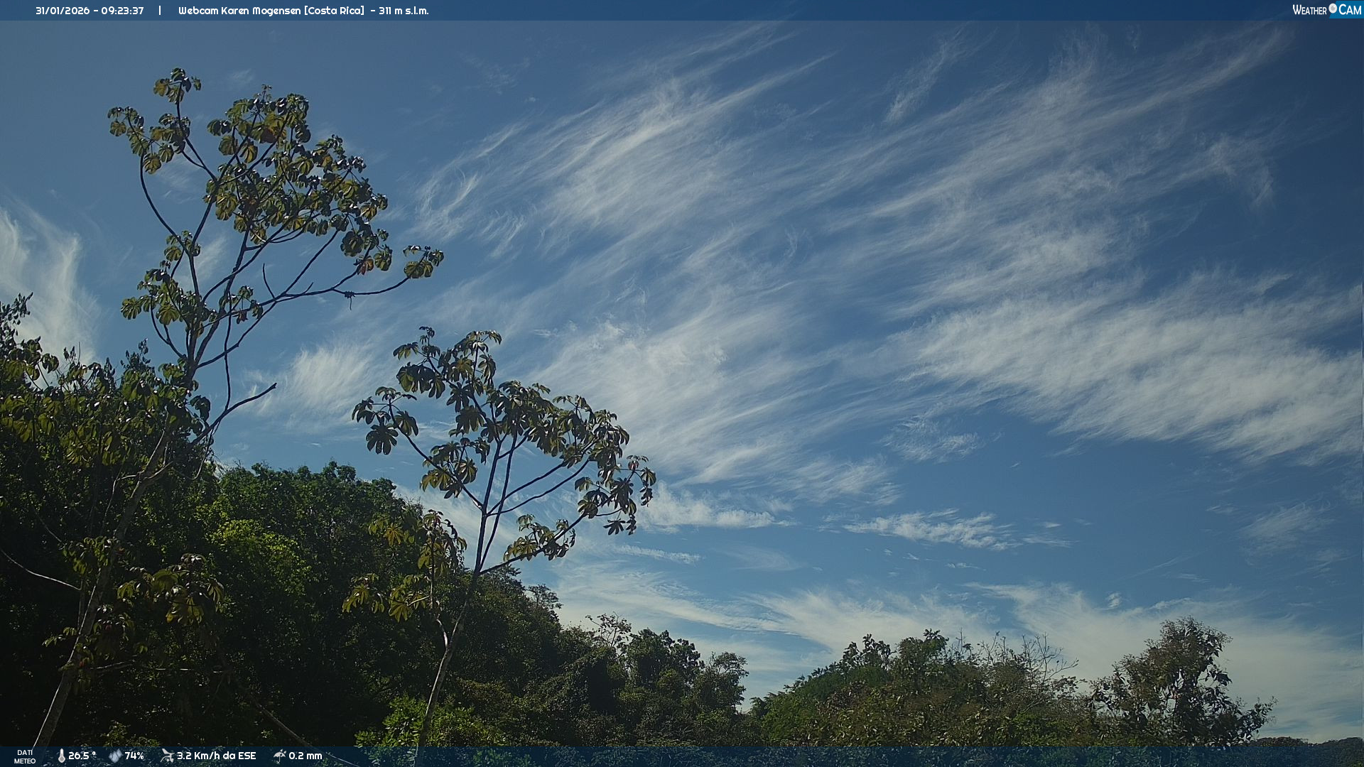
Task: Click the 74% humidity value
Action: click(x=134, y=756)
